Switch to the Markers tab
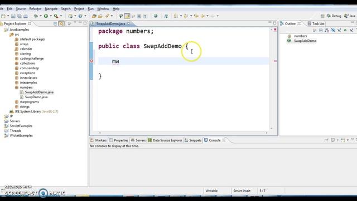Image resolution: width=357 pixels, height=201 pixels. point(98,140)
